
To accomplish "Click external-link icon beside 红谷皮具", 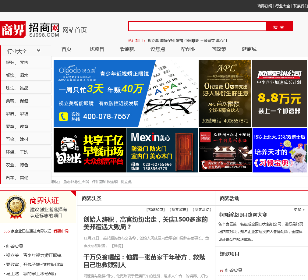I will coord(221,271).
